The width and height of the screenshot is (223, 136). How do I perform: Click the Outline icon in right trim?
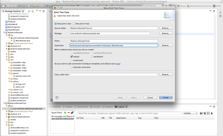coord(220,16)
